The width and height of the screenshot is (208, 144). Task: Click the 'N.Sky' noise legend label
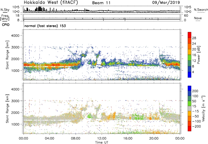(x=5, y=10)
